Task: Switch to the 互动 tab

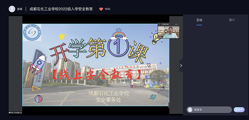Action: pyautogui.click(x=199, y=20)
